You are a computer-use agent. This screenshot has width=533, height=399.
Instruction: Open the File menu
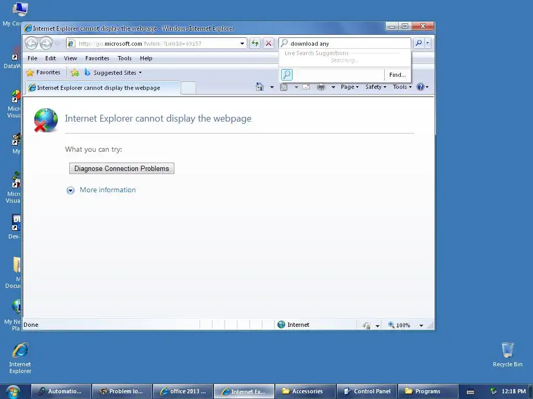[32, 58]
